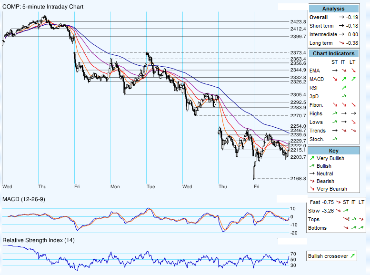The image size is (370, 275).
Task: Click the Very Bearish arrow in Key
Action: tap(312, 189)
